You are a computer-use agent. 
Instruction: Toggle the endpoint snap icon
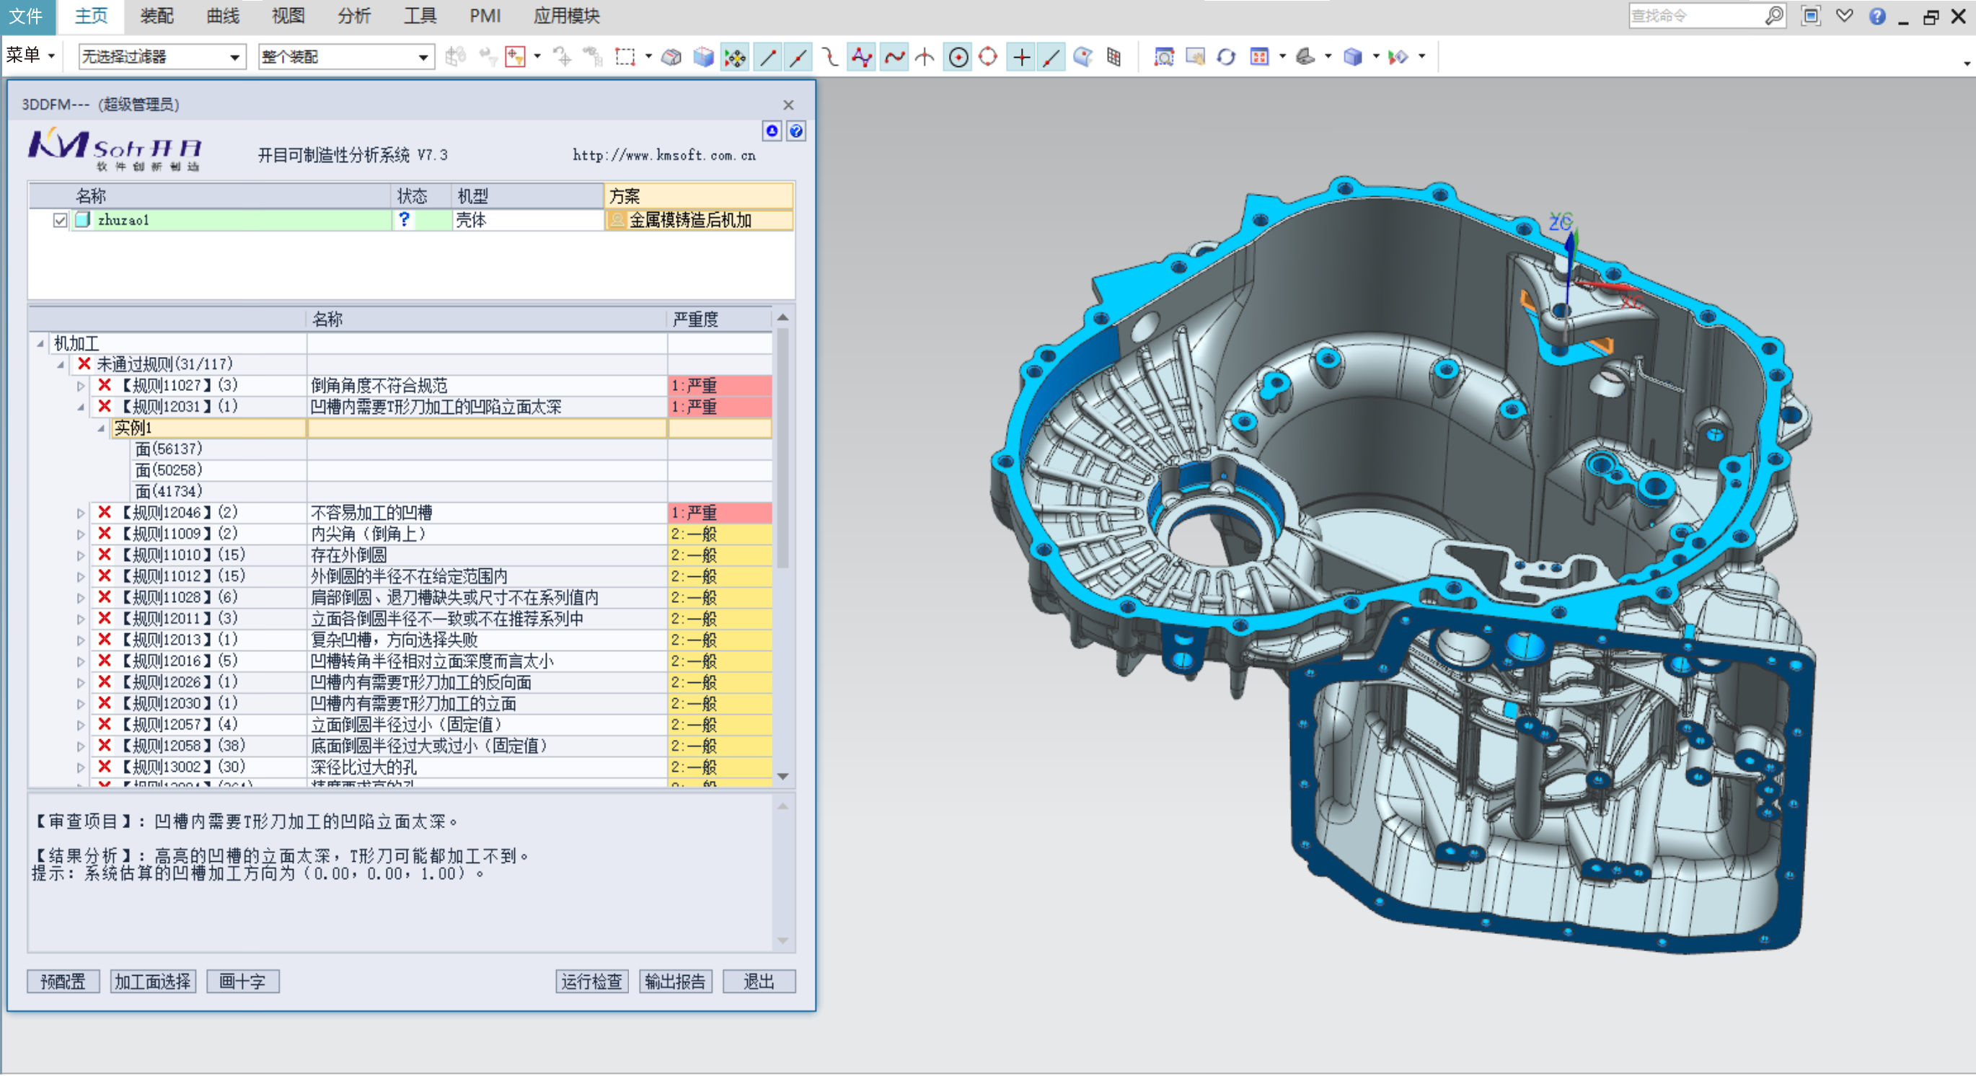[768, 57]
